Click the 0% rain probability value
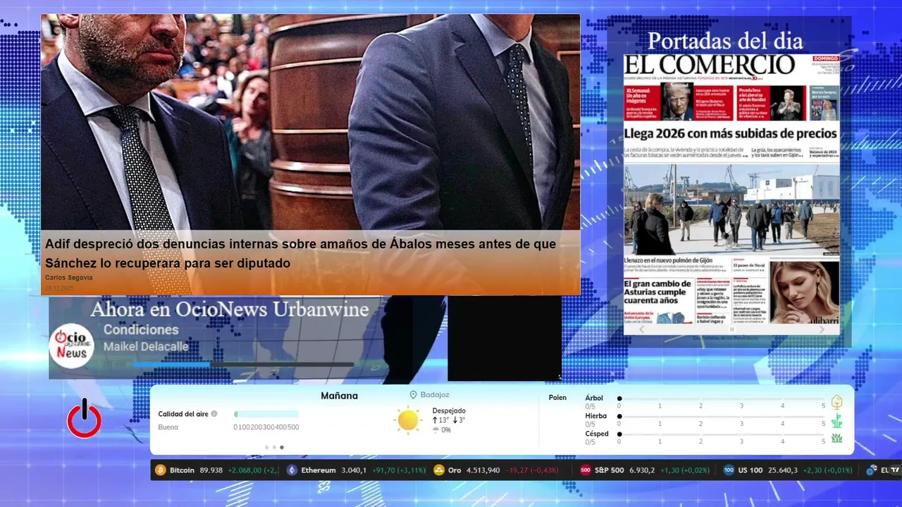Viewport: 902px width, 507px height. (x=446, y=430)
